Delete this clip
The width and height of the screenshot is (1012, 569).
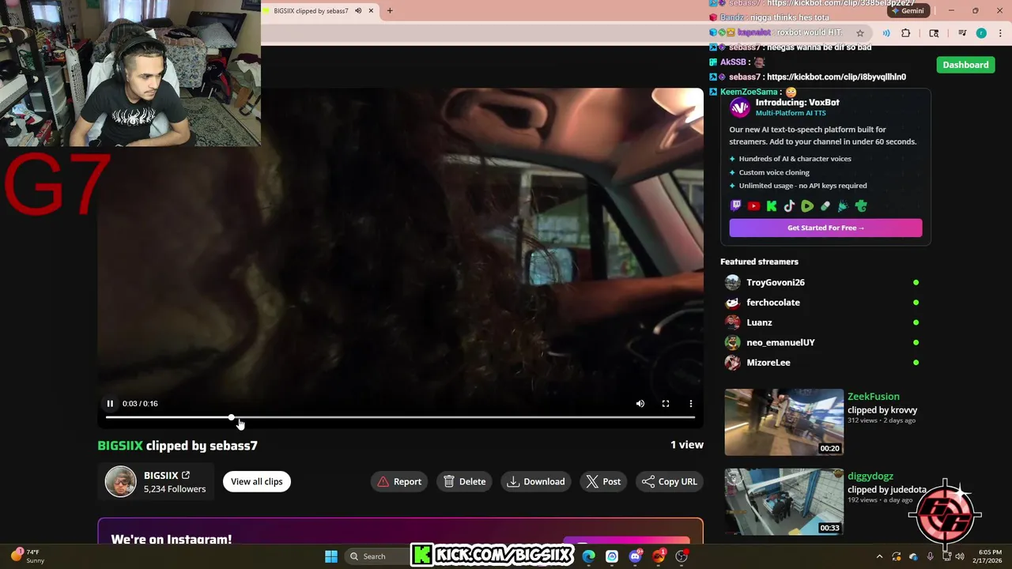click(465, 481)
